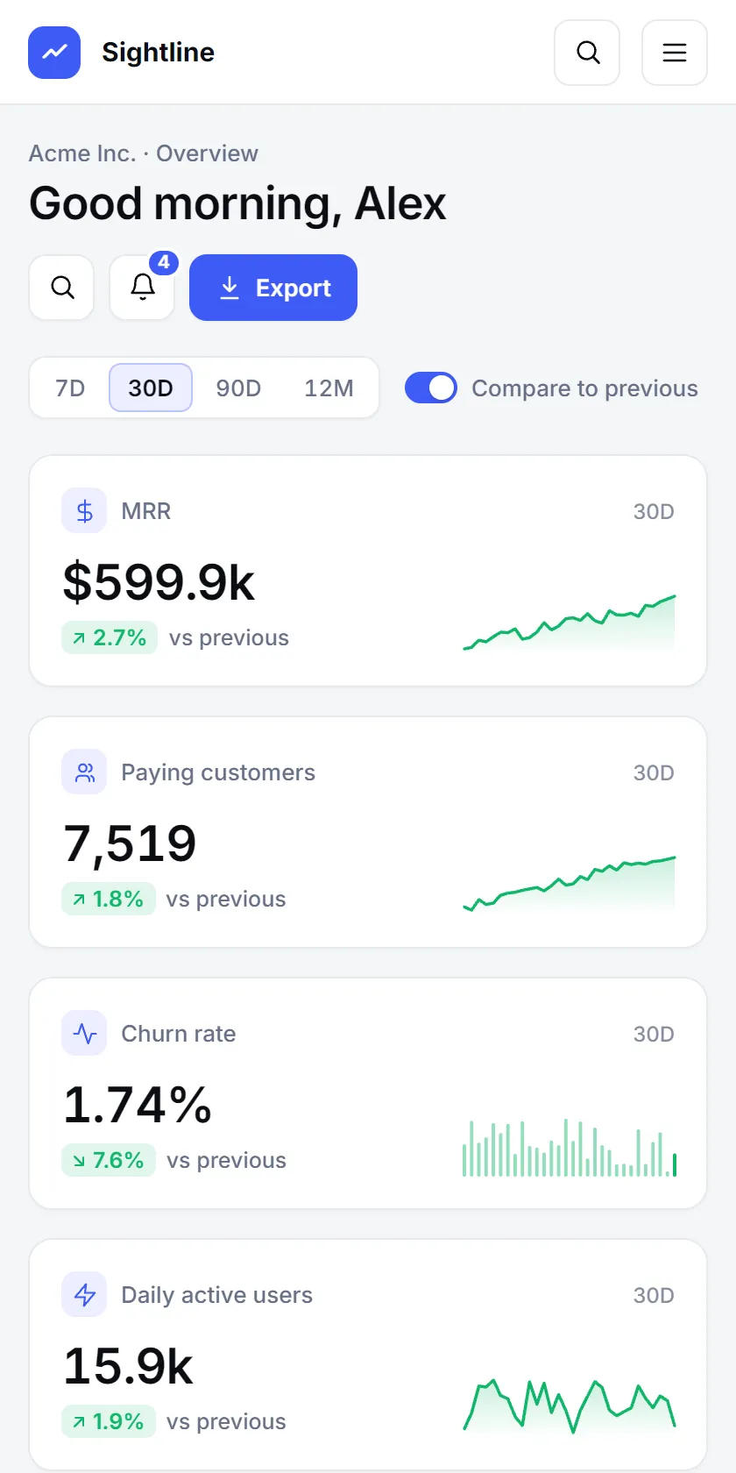
Task: Select the 30D time range
Action: [x=151, y=388]
